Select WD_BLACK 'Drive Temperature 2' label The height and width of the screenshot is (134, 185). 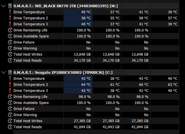point(31,18)
